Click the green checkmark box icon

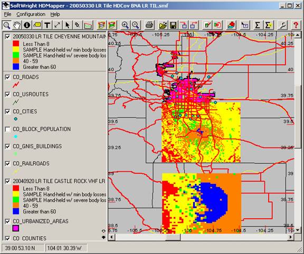click(x=207, y=25)
